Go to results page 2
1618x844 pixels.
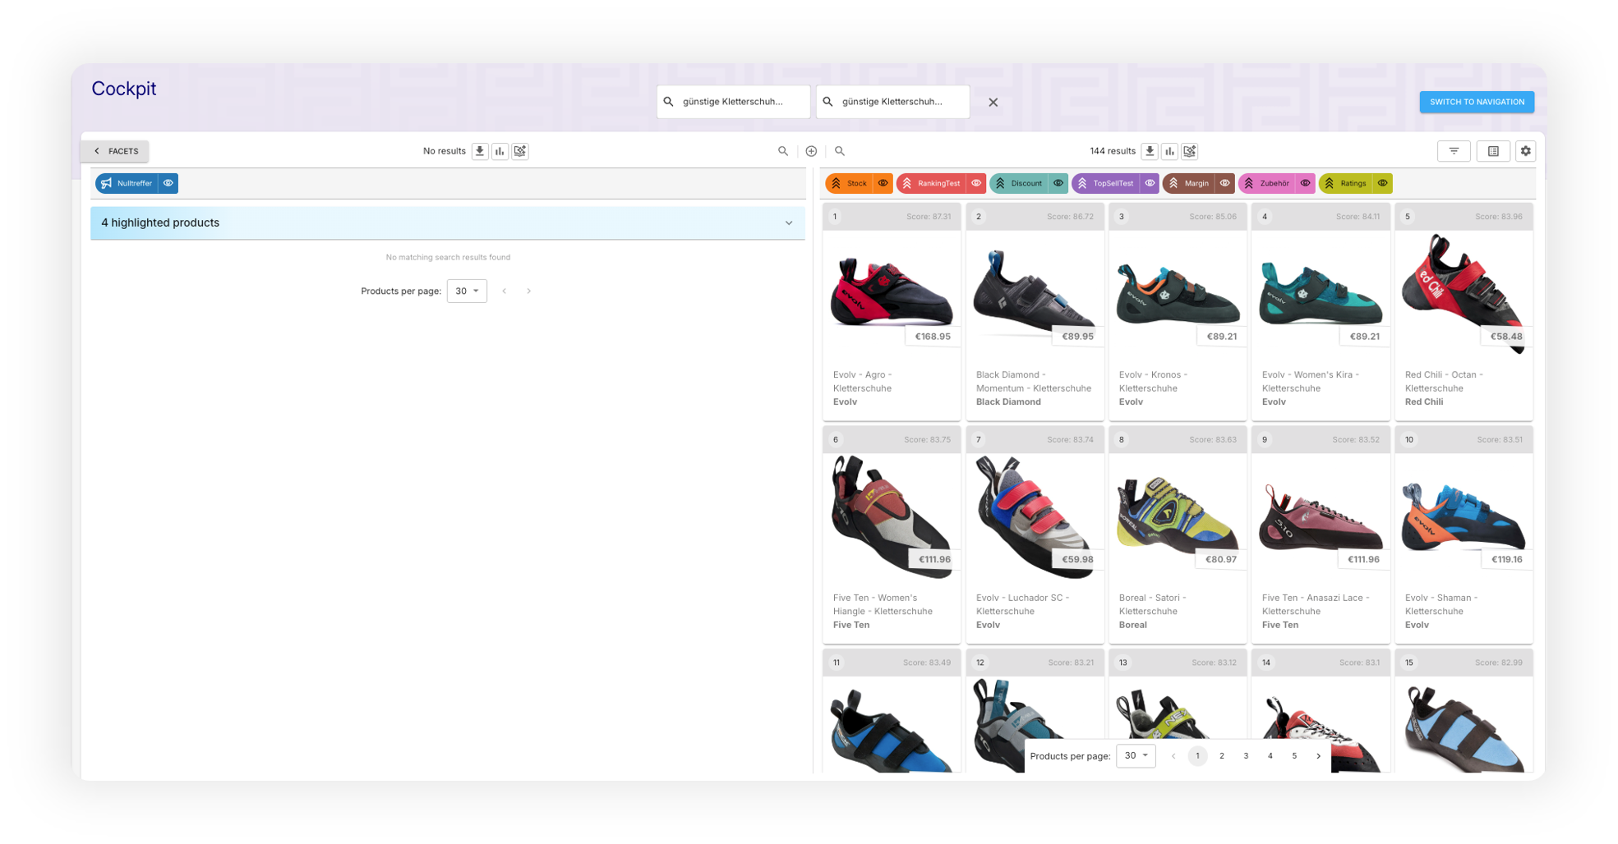pos(1222,756)
